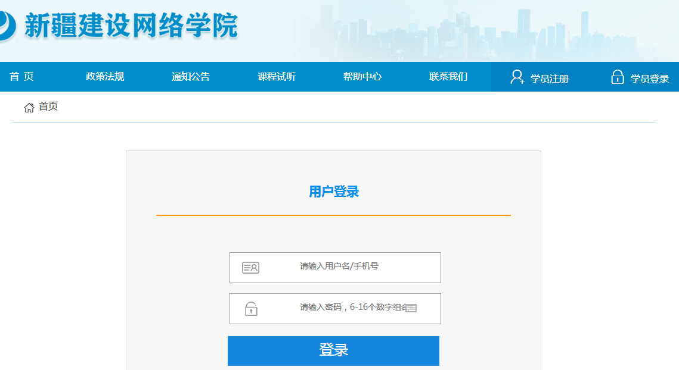Open the virtual keyboard icon in password field
The width and height of the screenshot is (679, 370).
coord(411,308)
